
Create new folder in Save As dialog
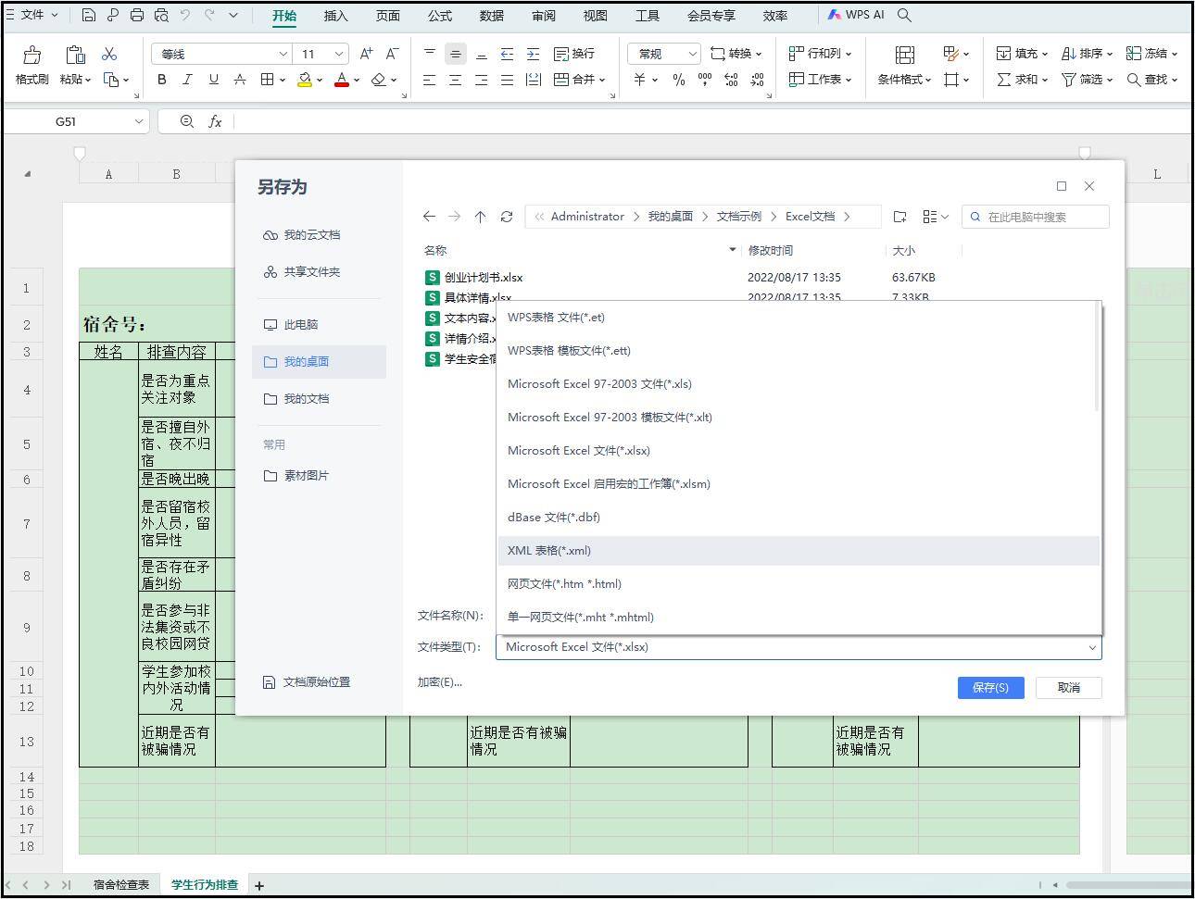[899, 217]
